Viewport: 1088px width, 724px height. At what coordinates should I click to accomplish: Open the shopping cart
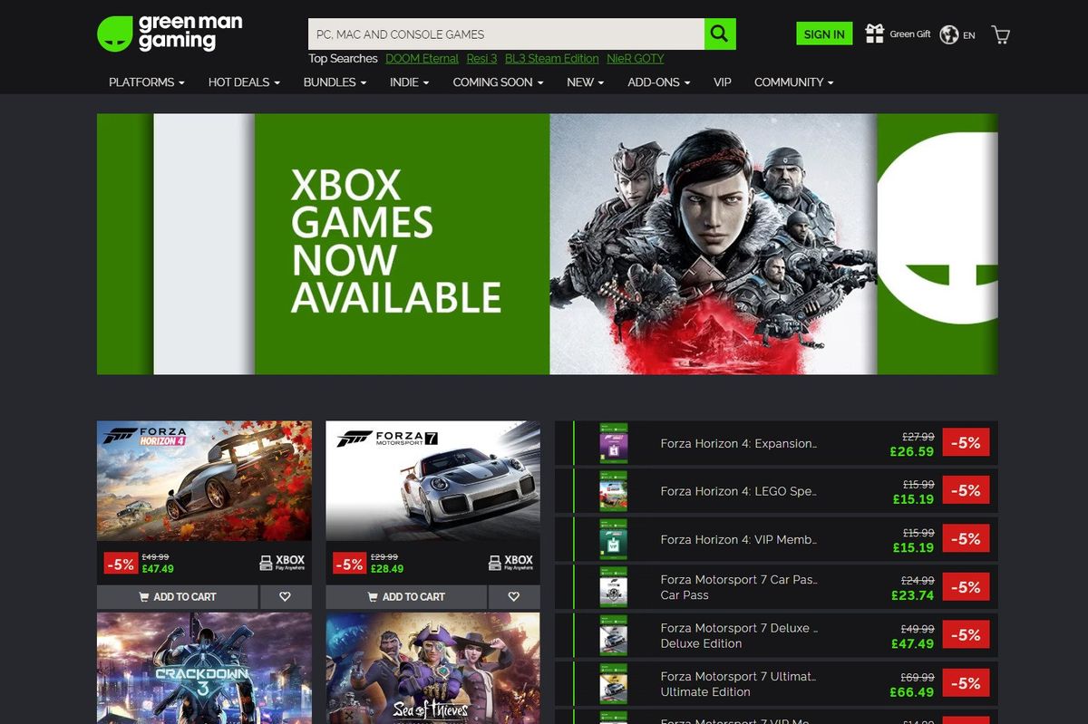click(x=1000, y=34)
